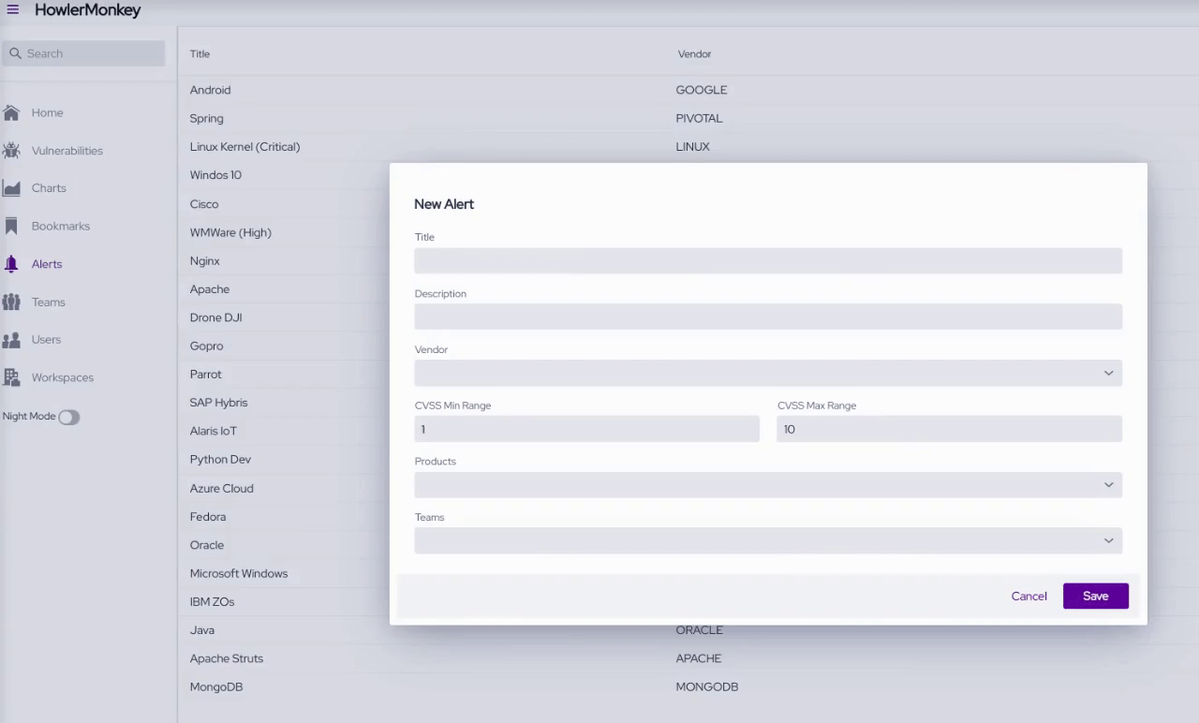Click the Users people icon

point(11,340)
